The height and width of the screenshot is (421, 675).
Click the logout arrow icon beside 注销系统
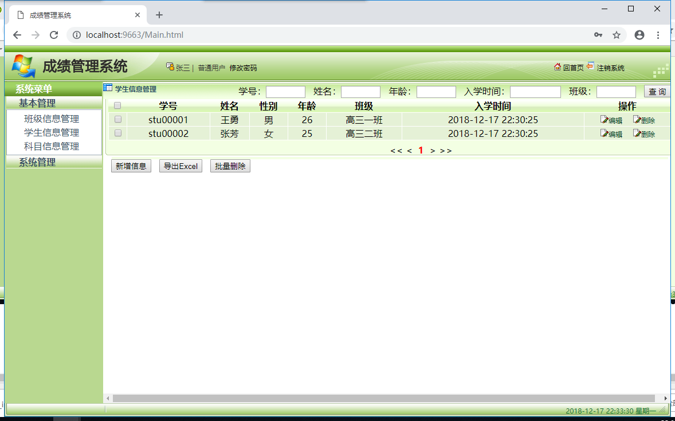(x=590, y=66)
